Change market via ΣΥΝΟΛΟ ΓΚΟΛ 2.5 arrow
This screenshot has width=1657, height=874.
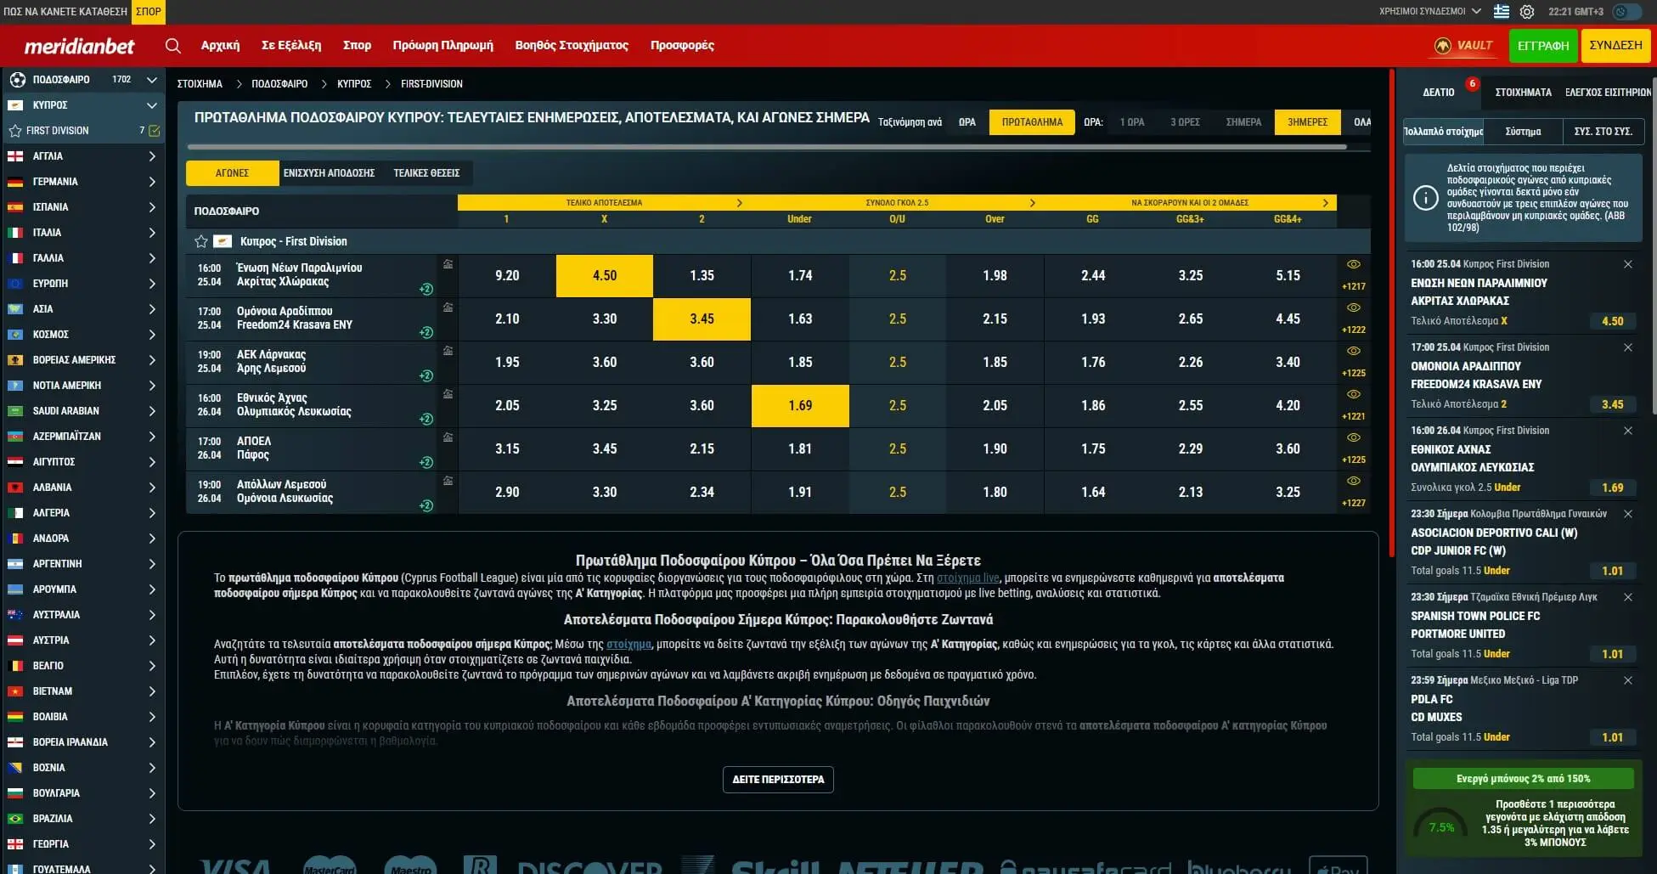1033,203
